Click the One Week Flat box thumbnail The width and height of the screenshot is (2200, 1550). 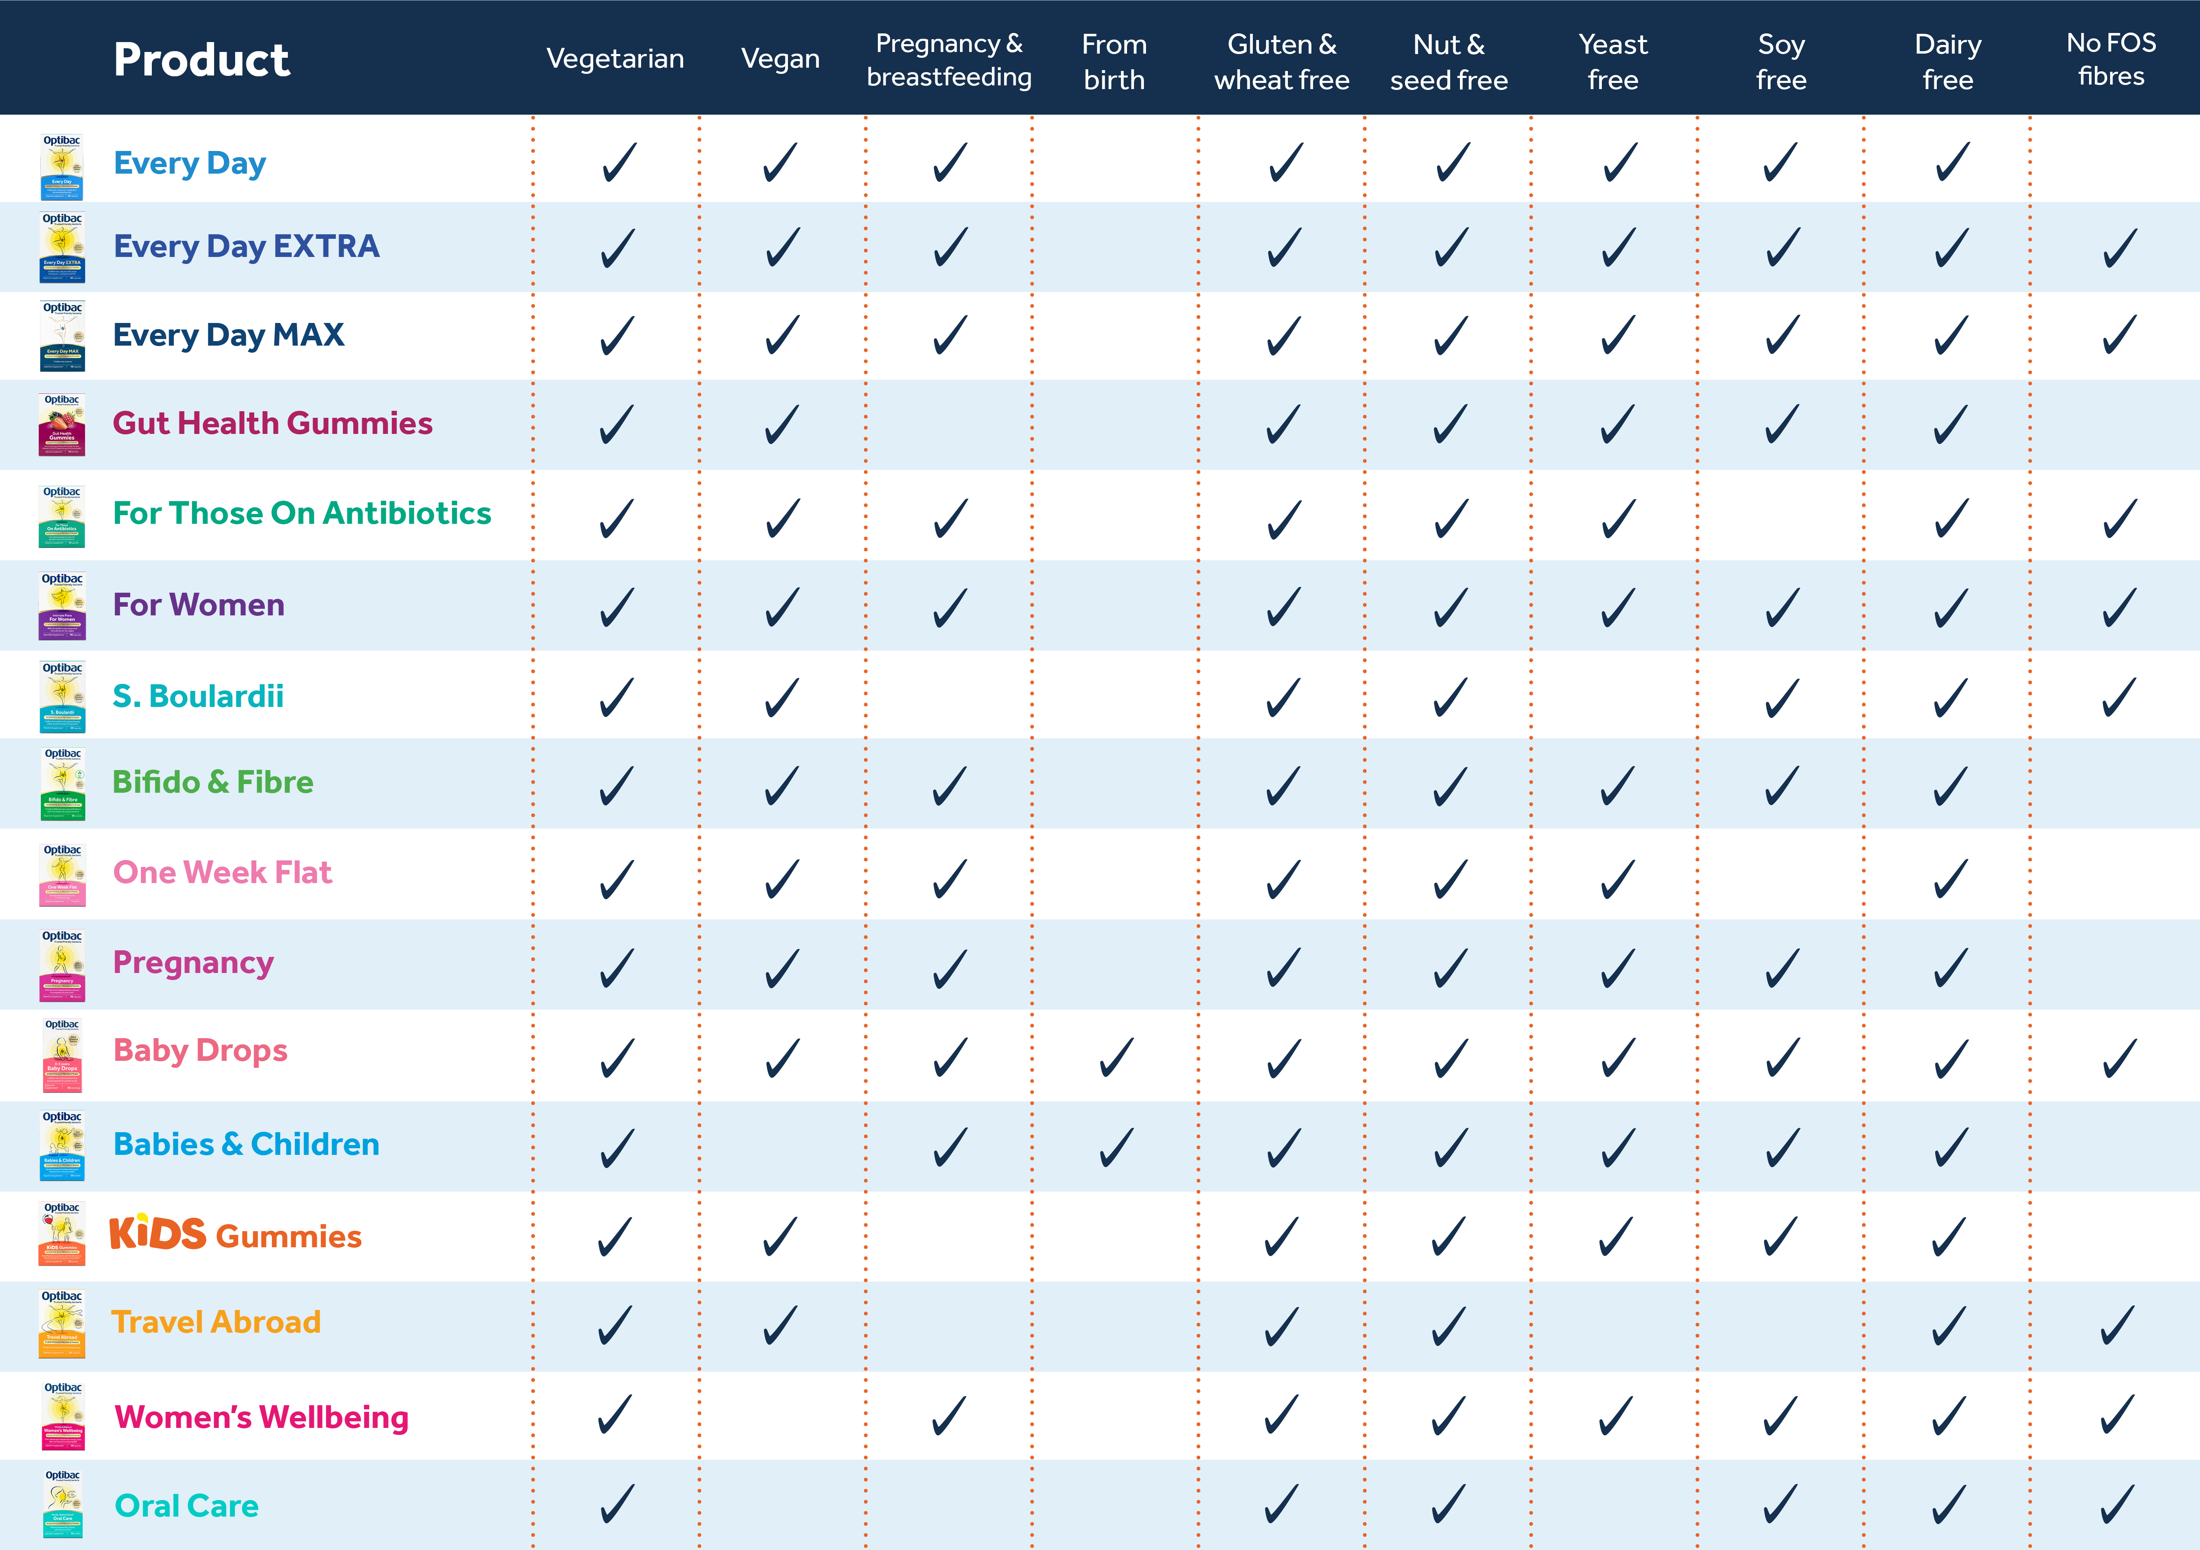click(62, 875)
